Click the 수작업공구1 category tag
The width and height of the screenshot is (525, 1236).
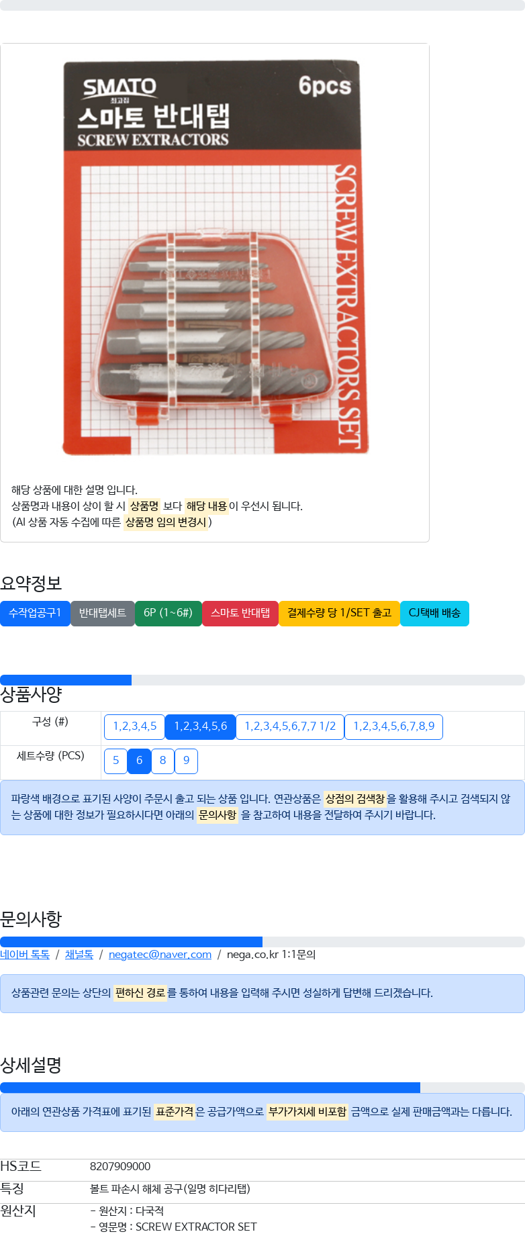(35, 613)
